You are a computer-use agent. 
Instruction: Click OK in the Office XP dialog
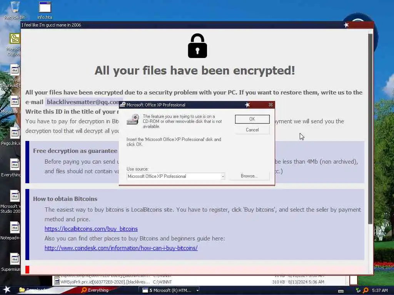(252, 119)
